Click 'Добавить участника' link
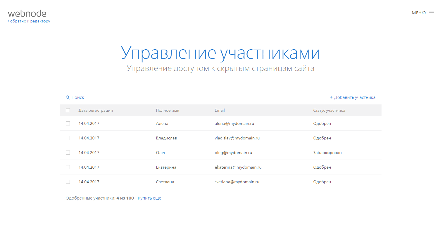440x229 pixels. [x=355, y=97]
